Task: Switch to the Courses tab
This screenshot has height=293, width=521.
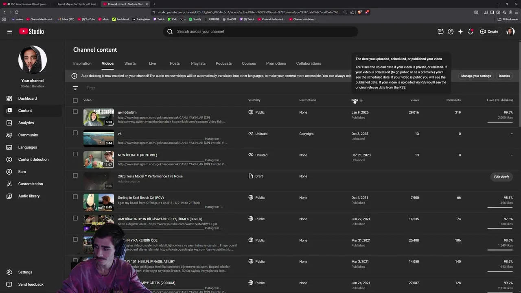Action: pyautogui.click(x=249, y=63)
